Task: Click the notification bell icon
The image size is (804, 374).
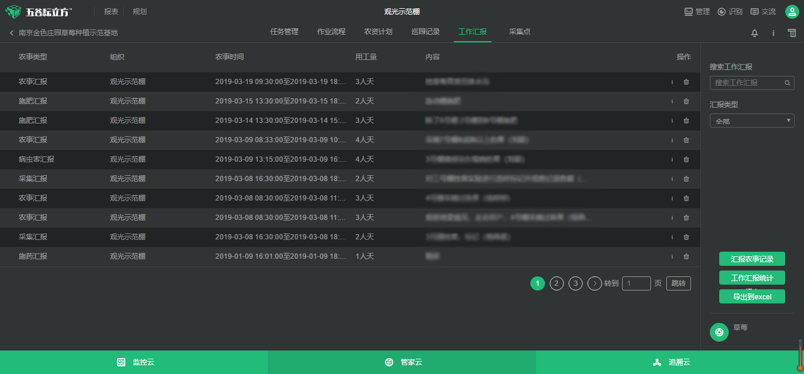Action: point(755,33)
